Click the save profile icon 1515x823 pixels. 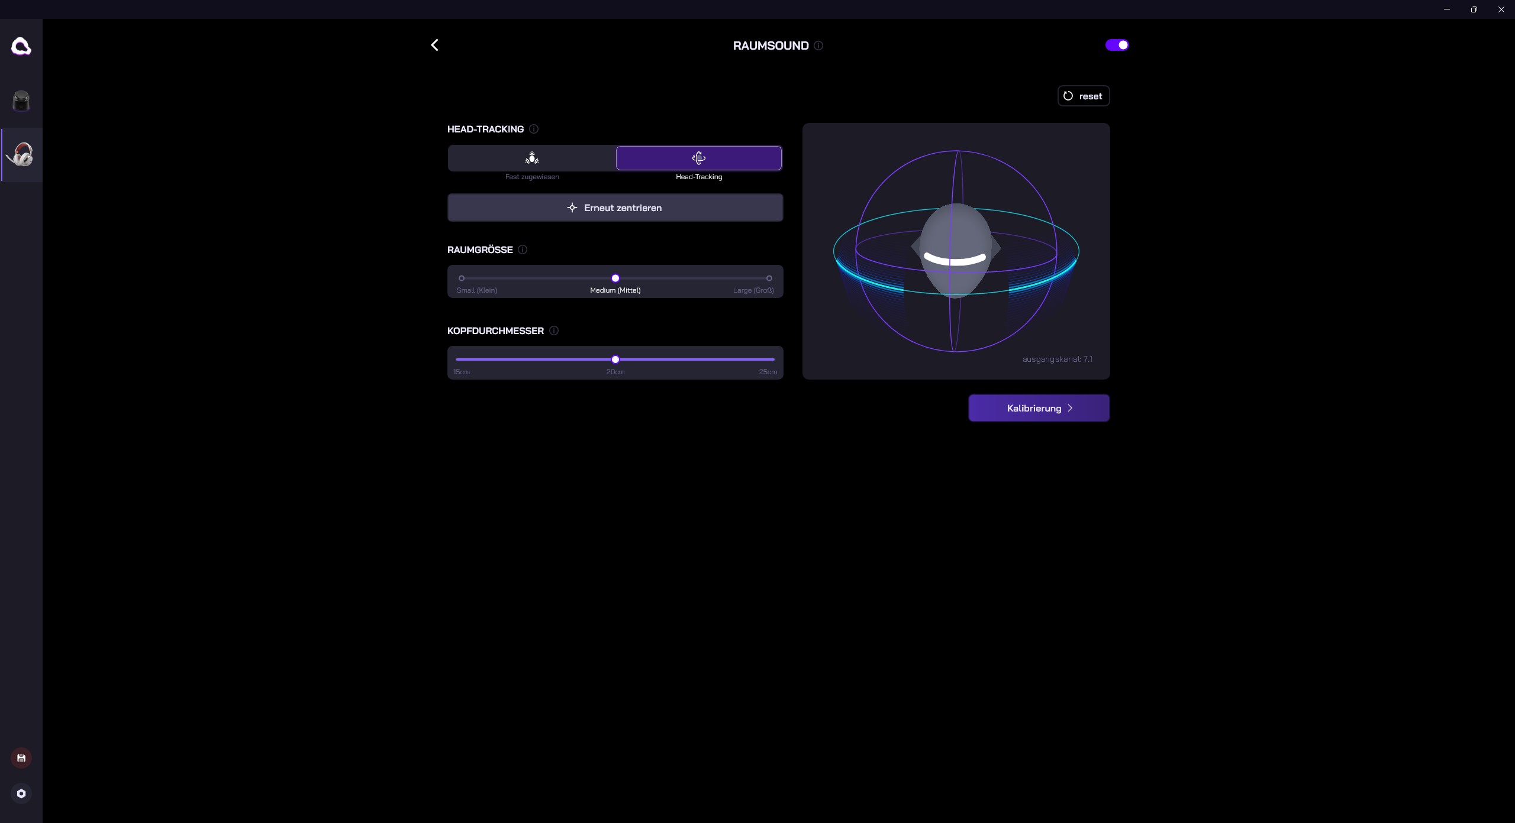point(21,758)
